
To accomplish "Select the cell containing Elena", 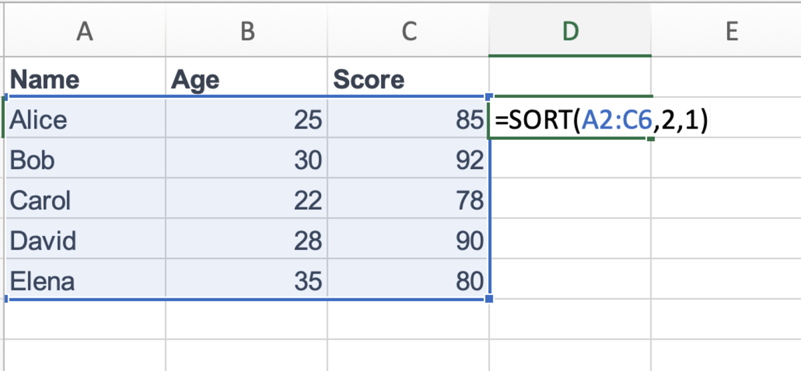I will pyautogui.click(x=84, y=281).
